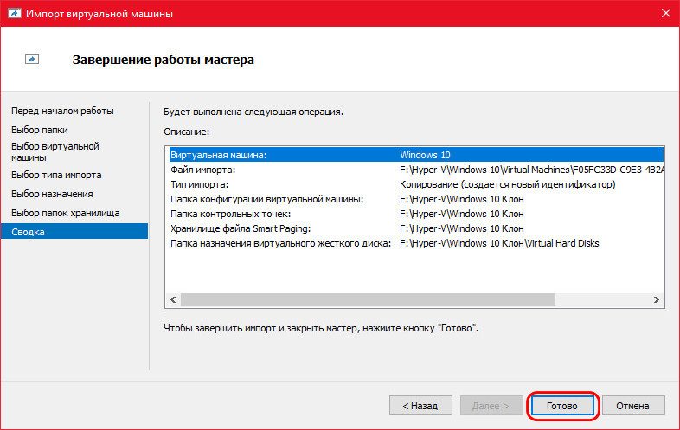Click the horizontal scrollbar thumb in description box
Viewport: 680px width, 430px height.
(368, 299)
